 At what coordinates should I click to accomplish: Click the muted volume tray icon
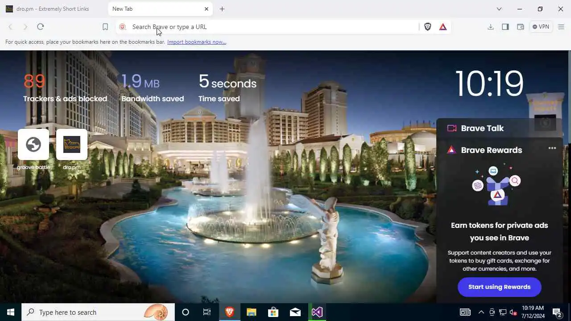click(513, 312)
